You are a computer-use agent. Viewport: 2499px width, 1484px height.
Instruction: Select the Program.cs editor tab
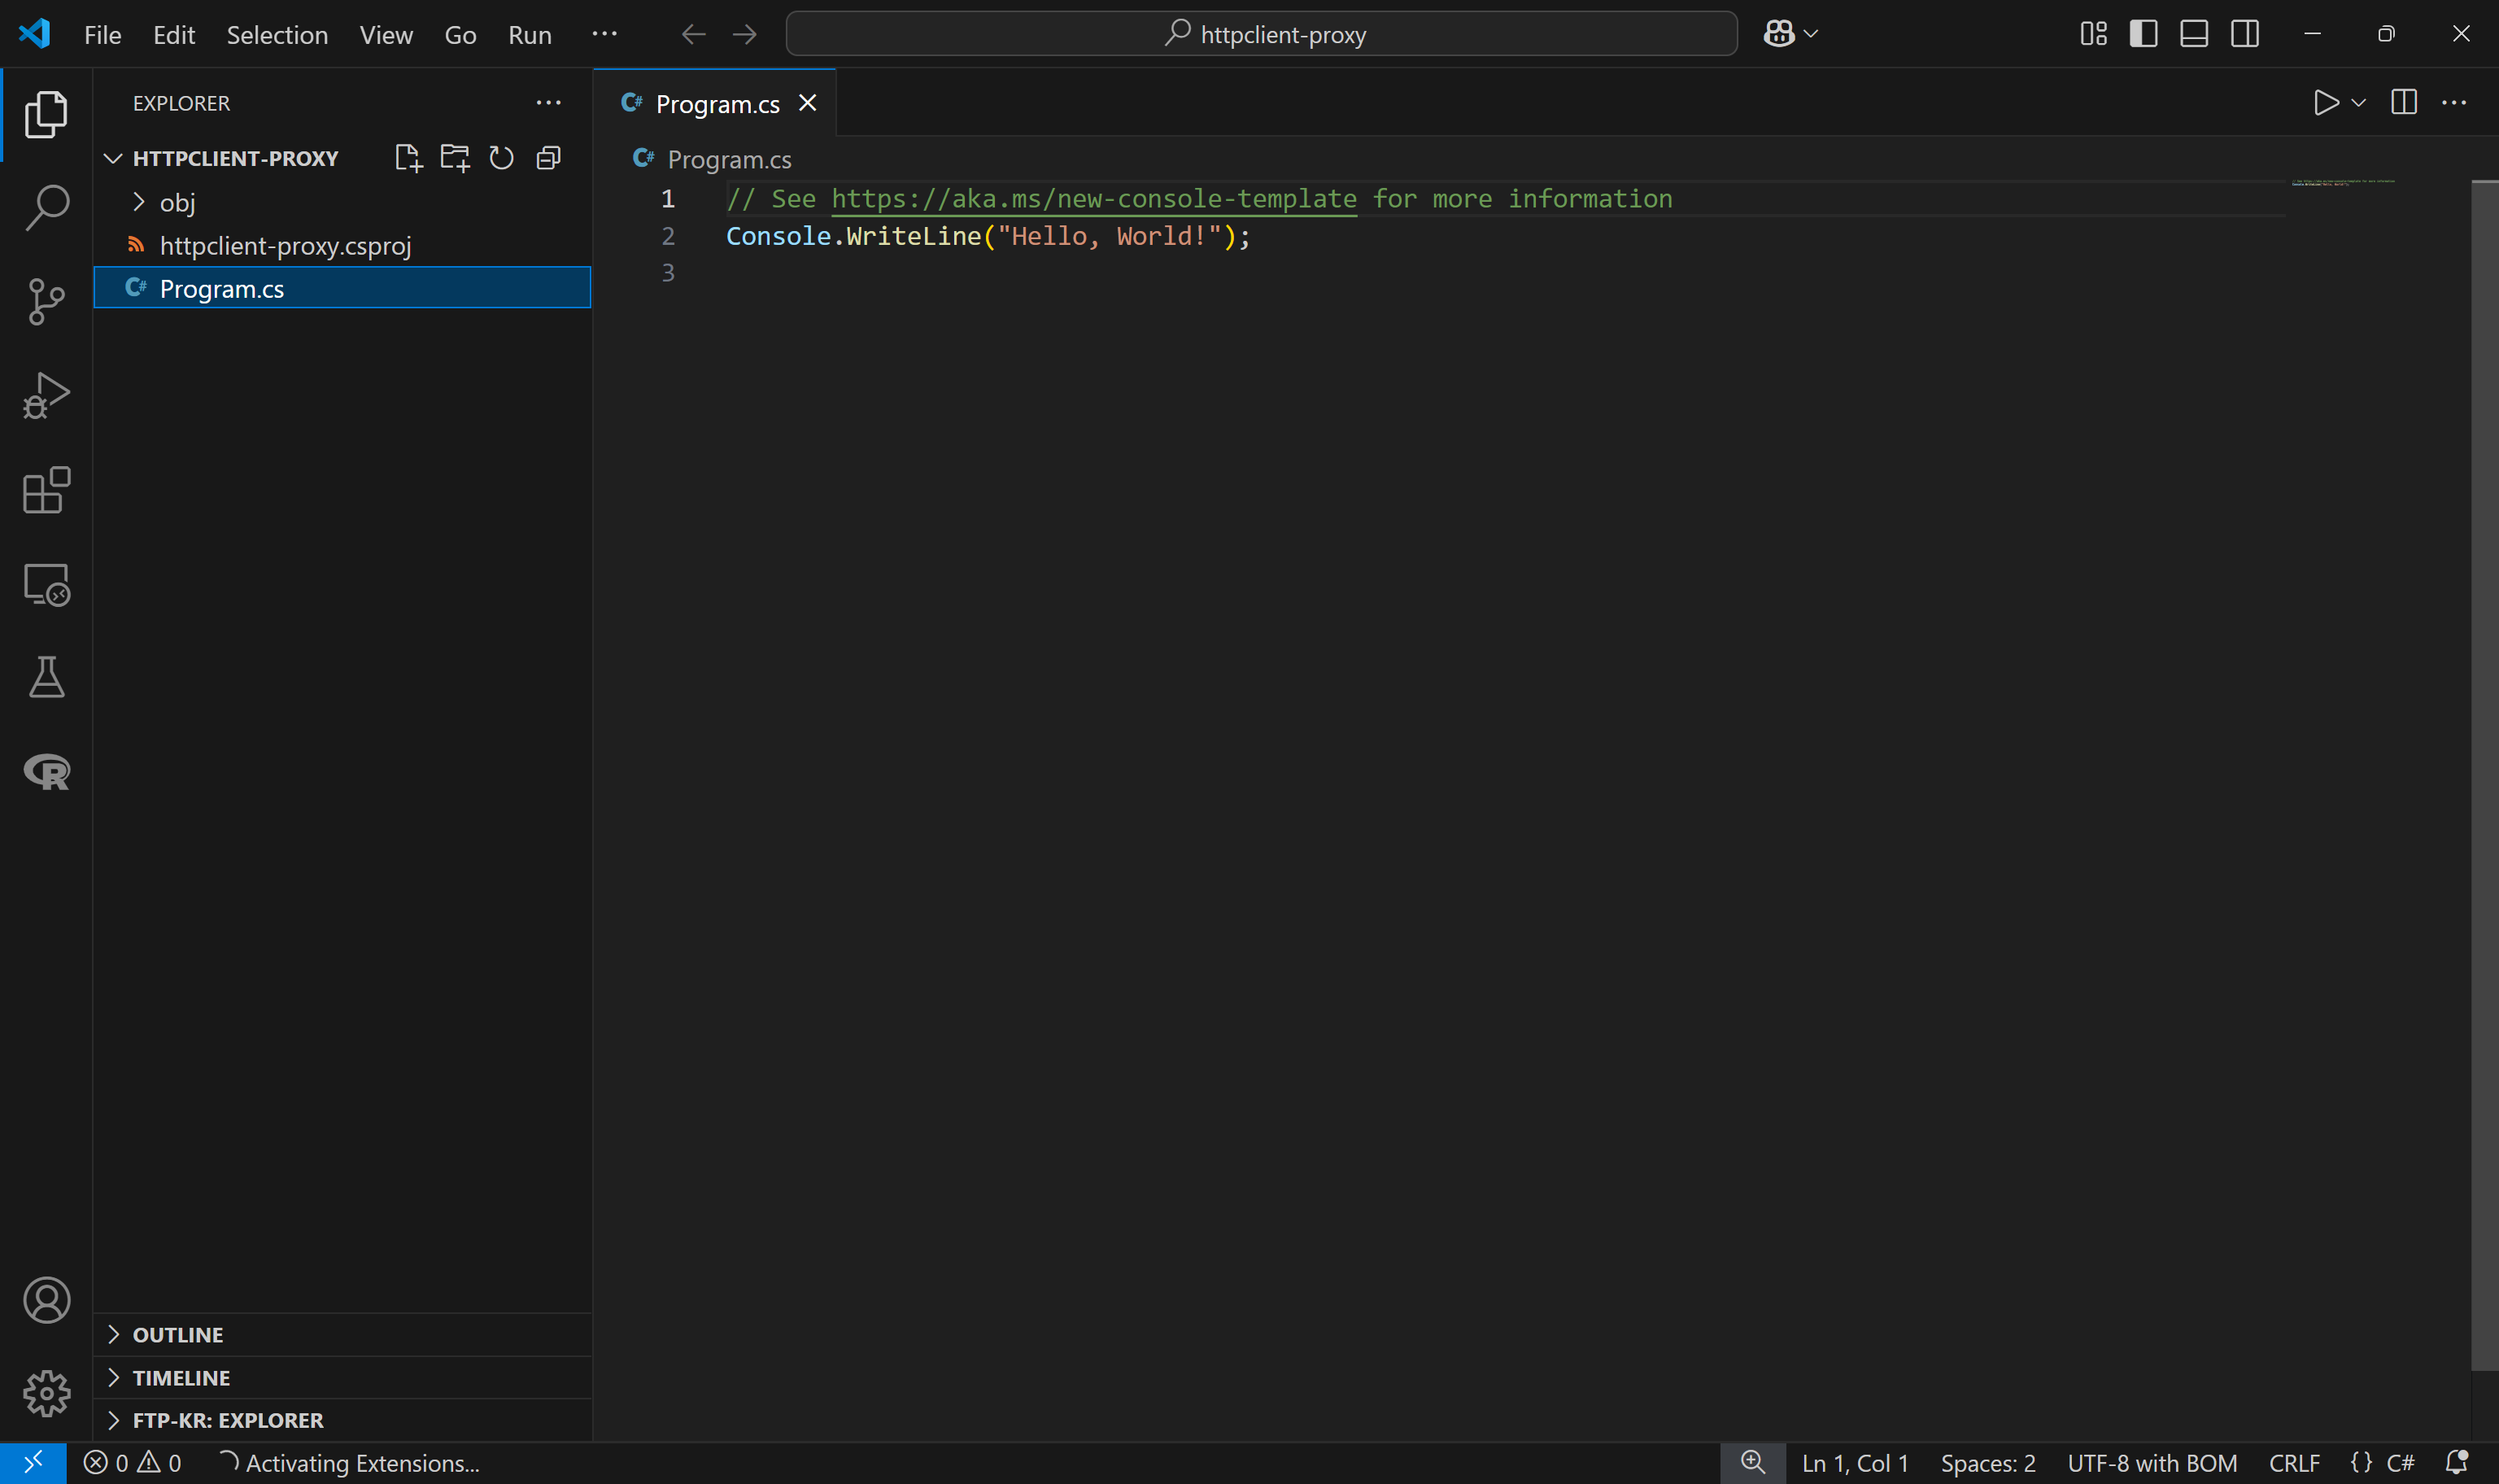(716, 103)
